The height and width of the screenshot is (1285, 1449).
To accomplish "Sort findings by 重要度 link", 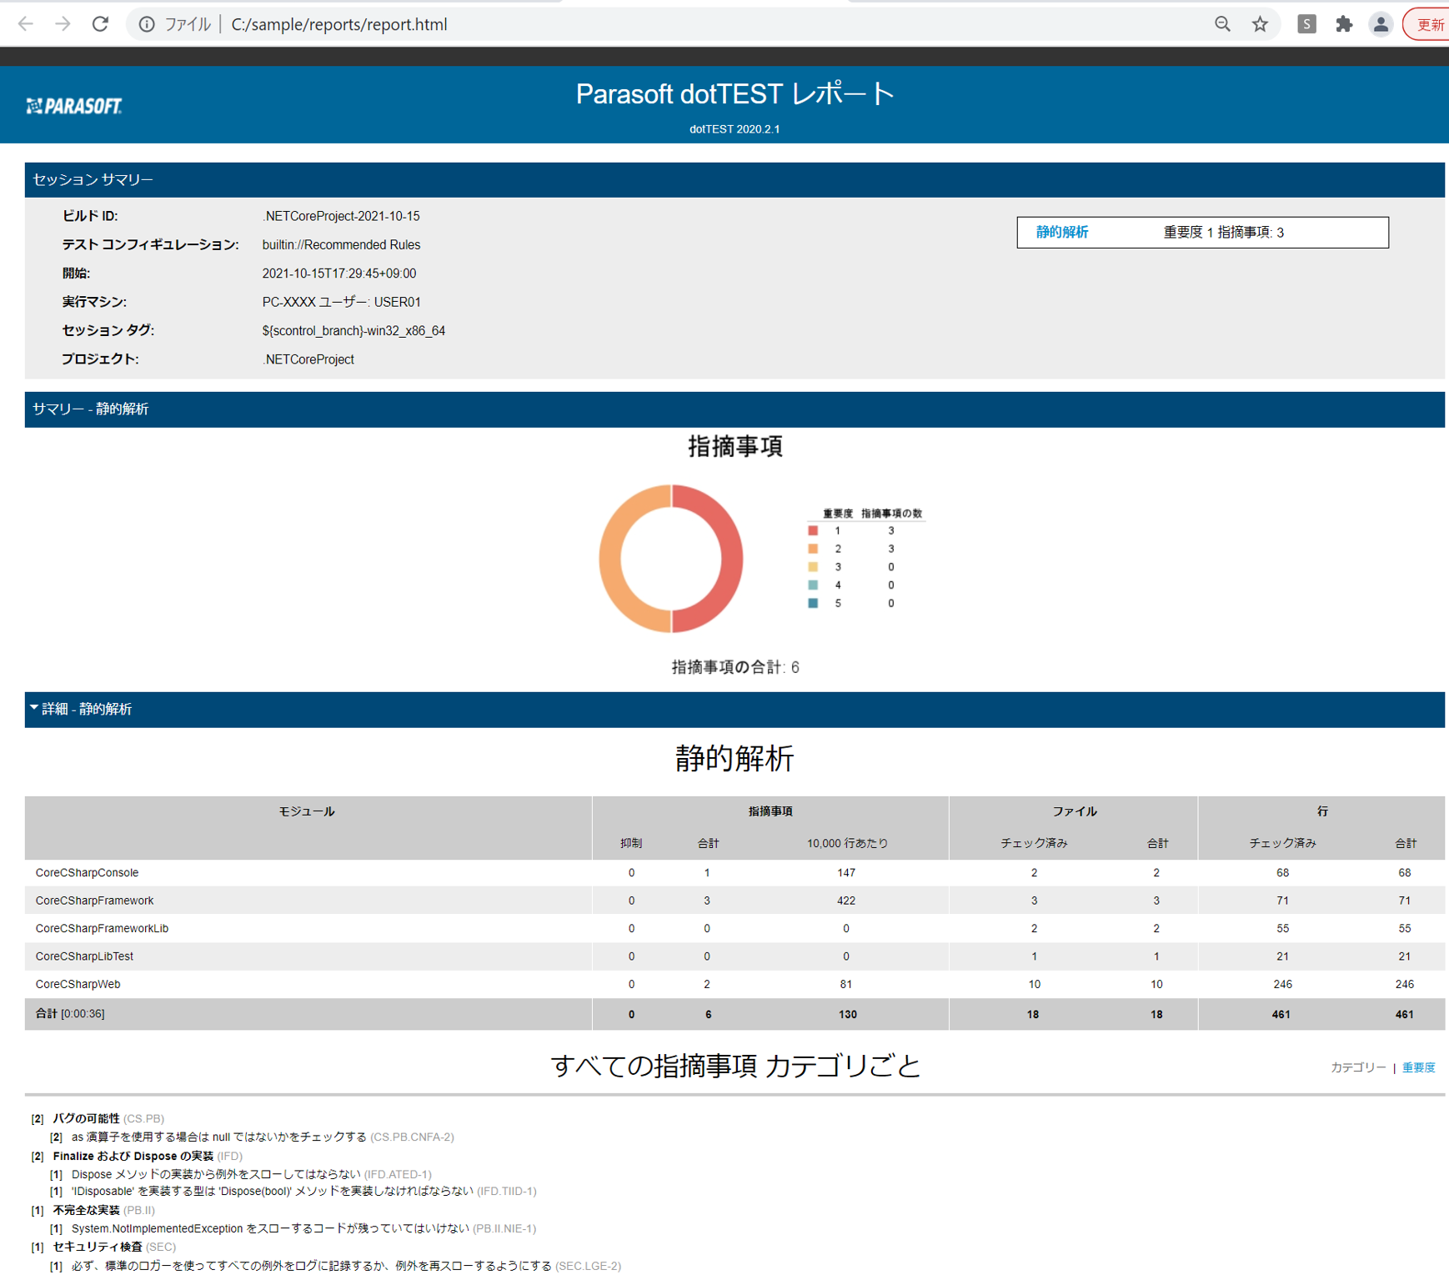I will point(1418,1067).
